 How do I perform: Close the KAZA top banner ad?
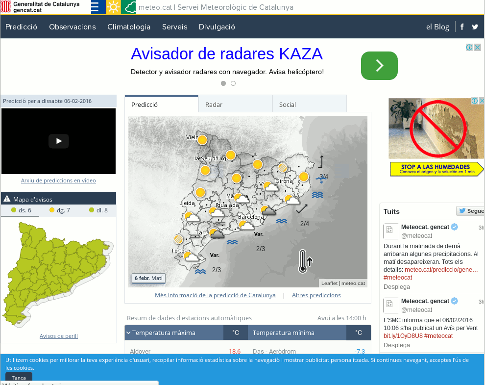point(478,47)
